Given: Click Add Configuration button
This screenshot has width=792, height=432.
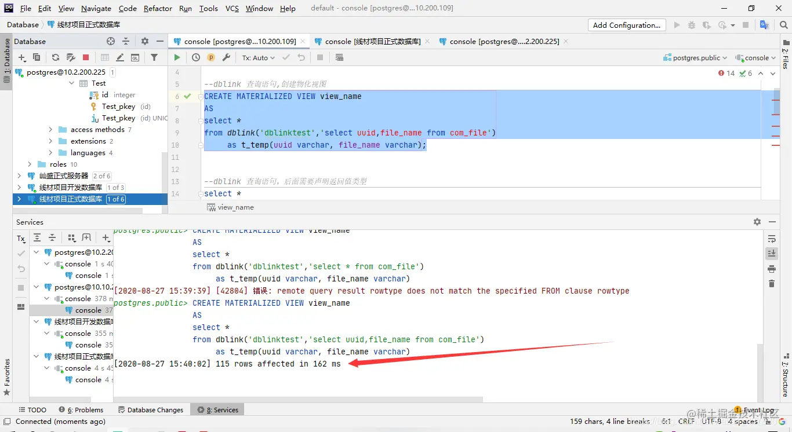Looking at the screenshot, I should [627, 25].
